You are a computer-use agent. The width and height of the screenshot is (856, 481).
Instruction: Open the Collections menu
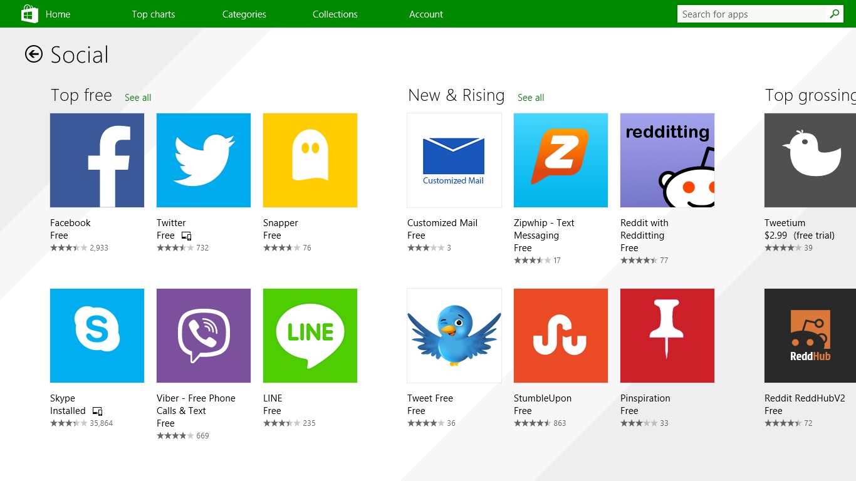[x=335, y=14]
